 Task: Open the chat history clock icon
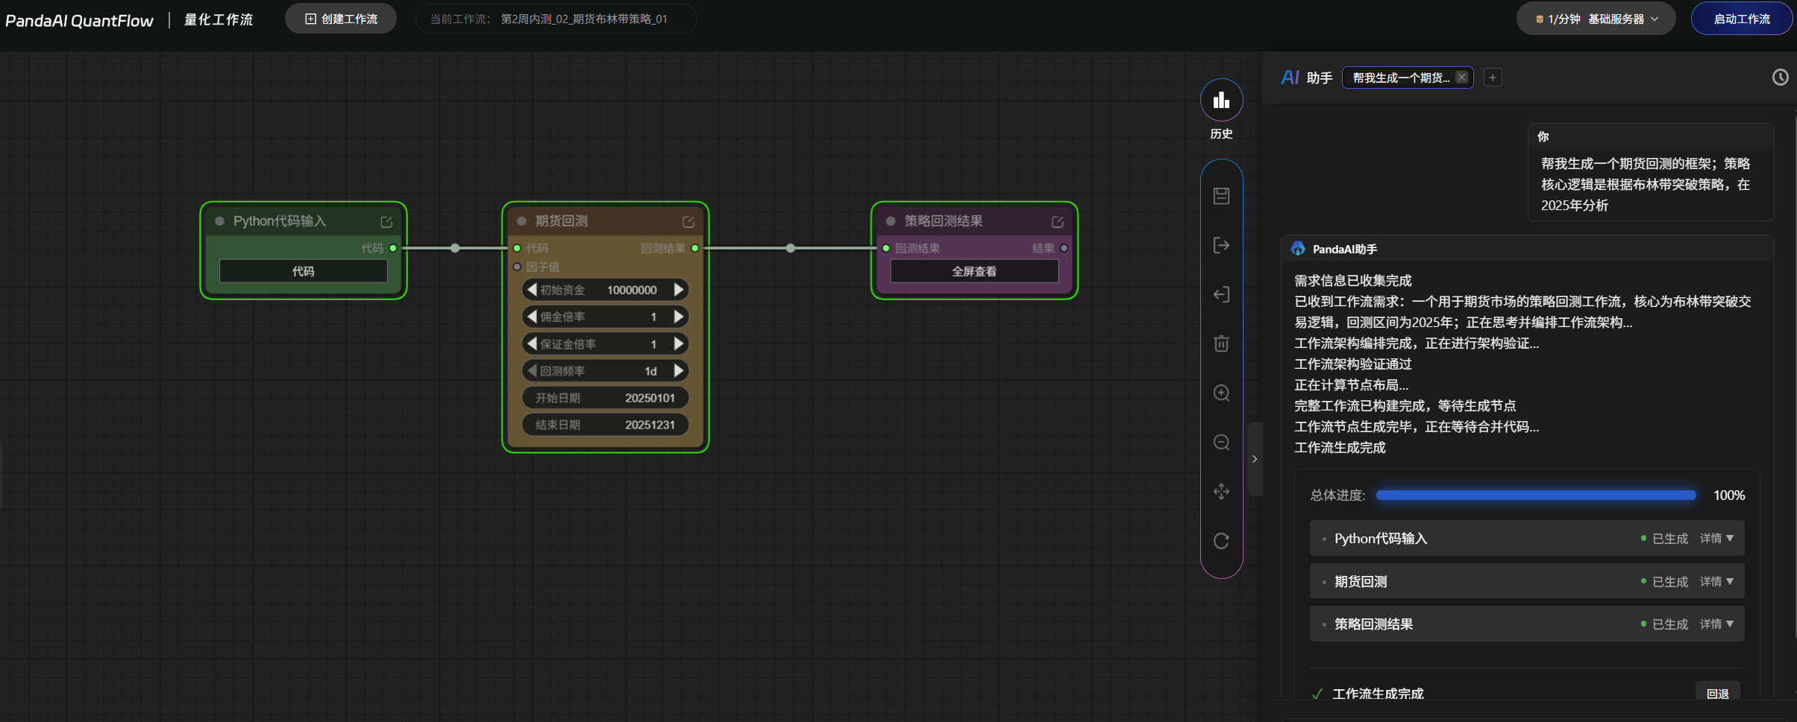click(1780, 77)
